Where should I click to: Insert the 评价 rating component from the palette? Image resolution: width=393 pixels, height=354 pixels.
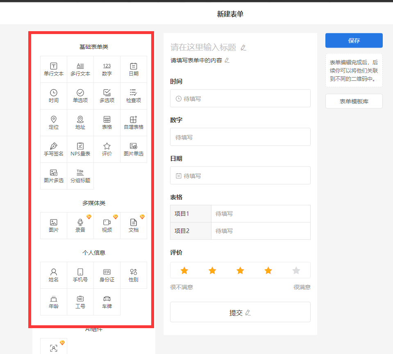coord(107,150)
